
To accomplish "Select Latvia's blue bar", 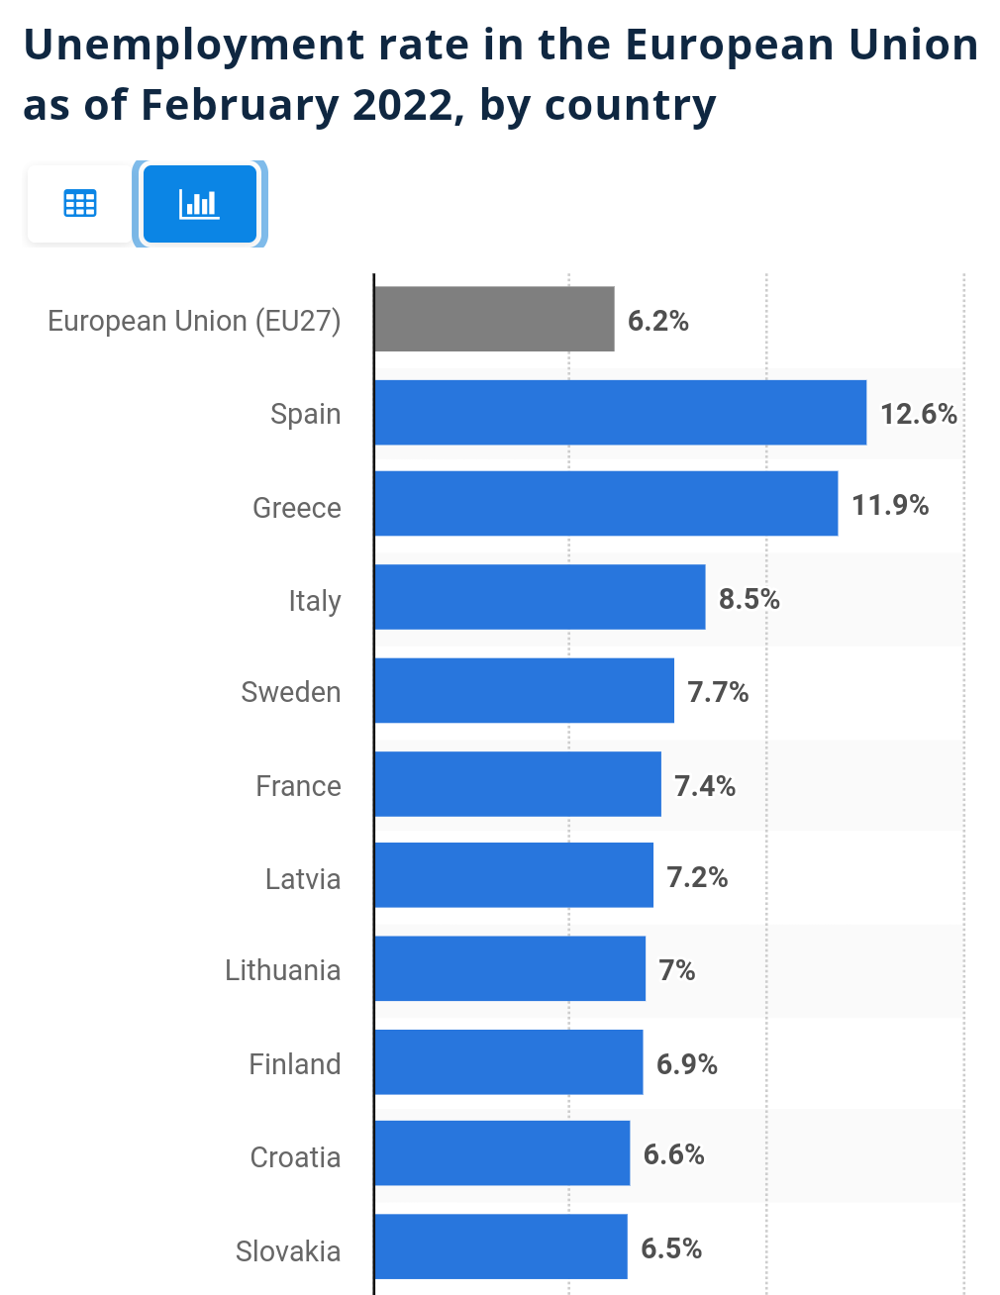I will [x=513, y=875].
